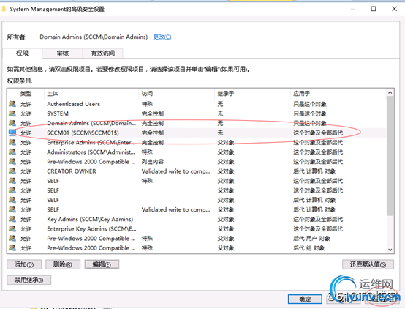The height and width of the screenshot is (309, 405).
Task: Select the Domain Admins (SCCM\Domain... entry
Action: tap(197, 123)
